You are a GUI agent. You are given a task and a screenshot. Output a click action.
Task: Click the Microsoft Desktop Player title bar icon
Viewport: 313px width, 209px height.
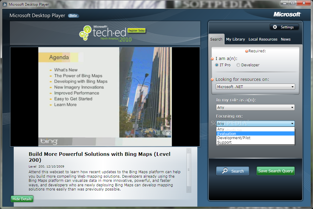tap(4, 4)
